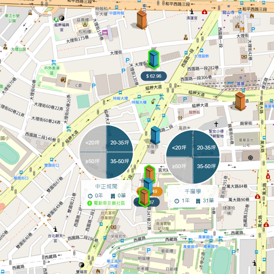Click the info icon above 台北朝天宮
The width and height of the screenshot is (274, 274).
point(55,229)
